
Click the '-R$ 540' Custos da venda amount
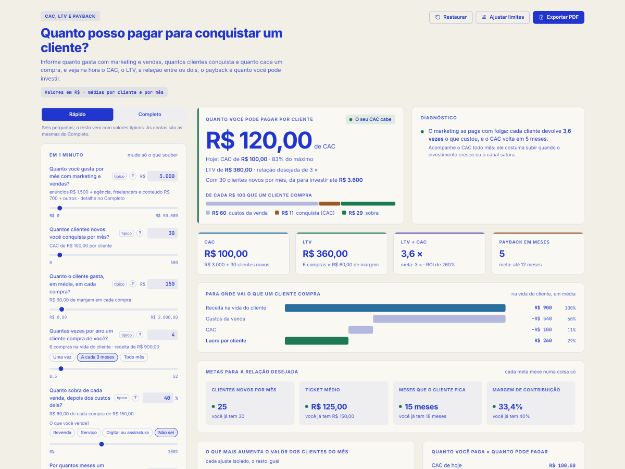(x=542, y=319)
